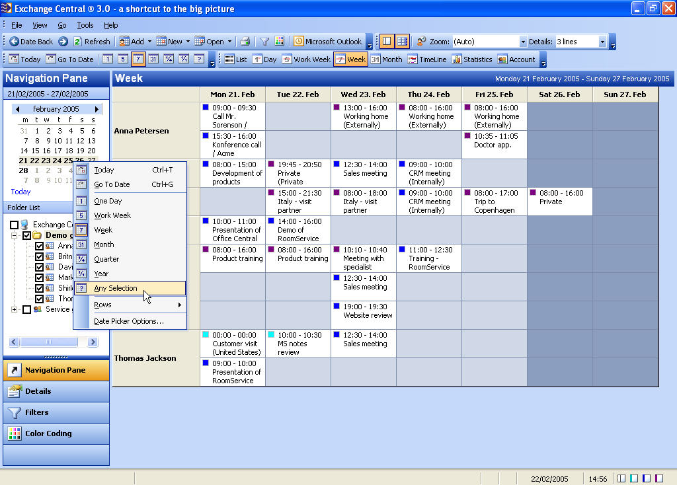The image size is (677, 485).
Task: Launch Microsoft Outlook from the toolbar
Action: 328,42
